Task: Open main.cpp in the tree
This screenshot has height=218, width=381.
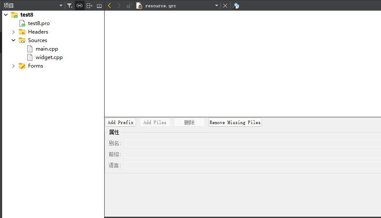Action: click(47, 49)
